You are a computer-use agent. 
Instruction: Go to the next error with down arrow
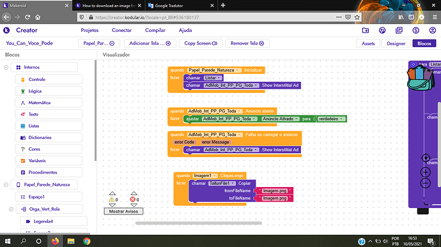point(134,205)
